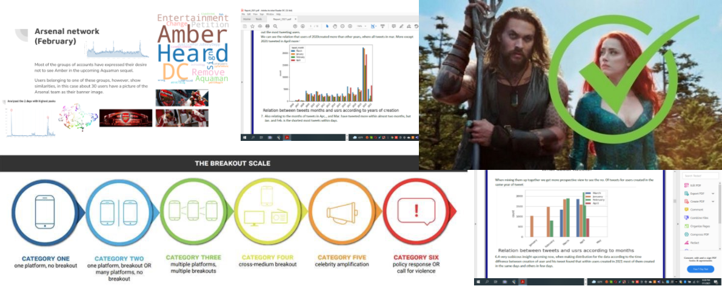722x286 pixels.
Task: Expand the Create PDF options chevron
Action: 713,201
